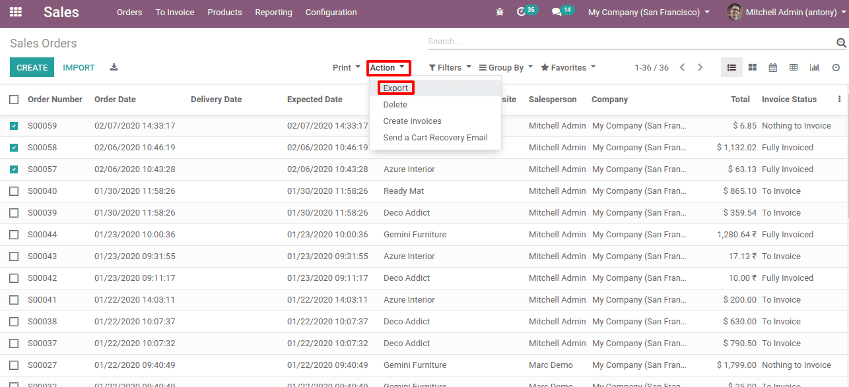Check order S00041 checkbox
This screenshot has height=387, width=849.
14,300
